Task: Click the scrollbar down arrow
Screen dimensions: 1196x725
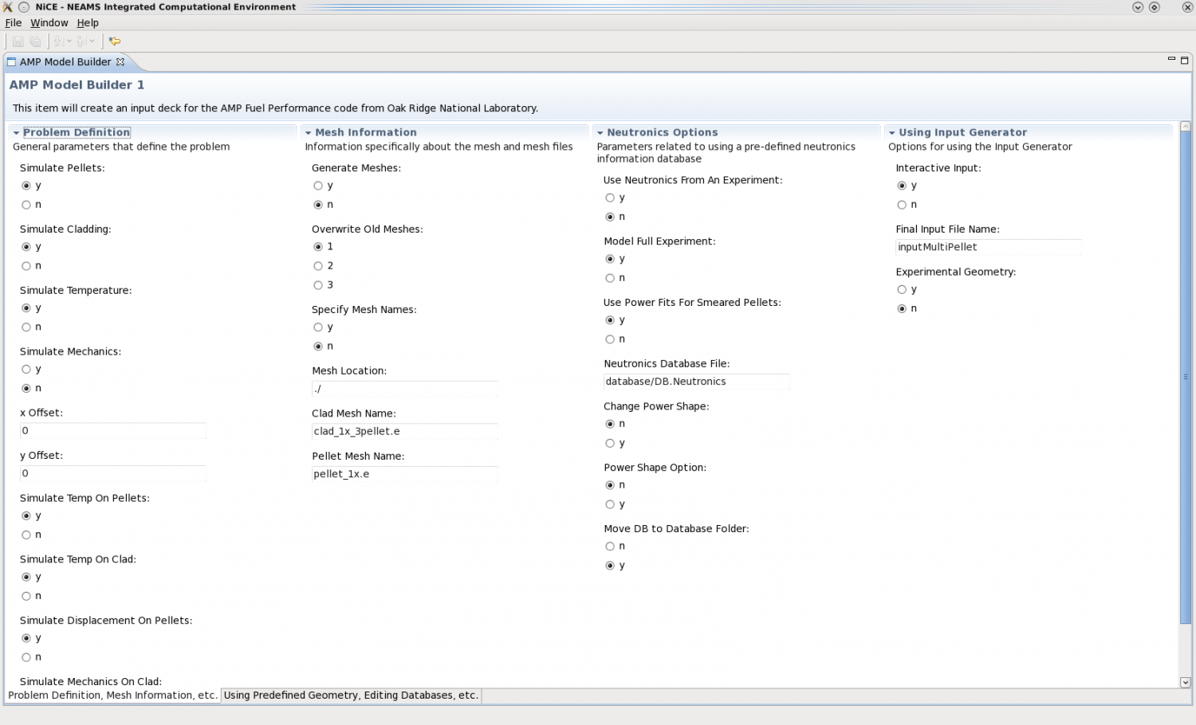Action: [x=1186, y=683]
